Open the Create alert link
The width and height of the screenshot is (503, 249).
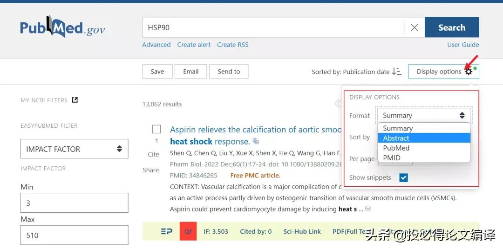[194, 45]
